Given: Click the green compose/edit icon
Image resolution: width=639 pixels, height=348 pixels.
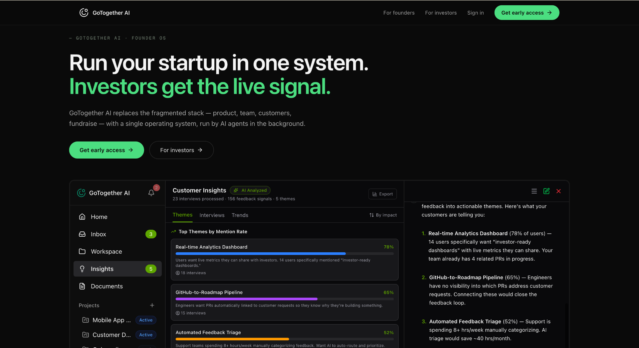Looking at the screenshot, I should (x=546, y=191).
